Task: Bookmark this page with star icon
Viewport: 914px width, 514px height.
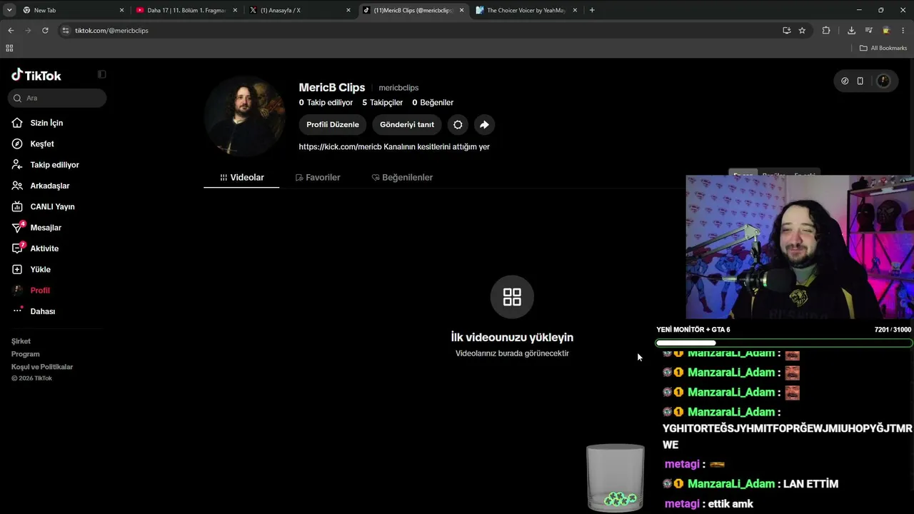Action: (x=802, y=30)
